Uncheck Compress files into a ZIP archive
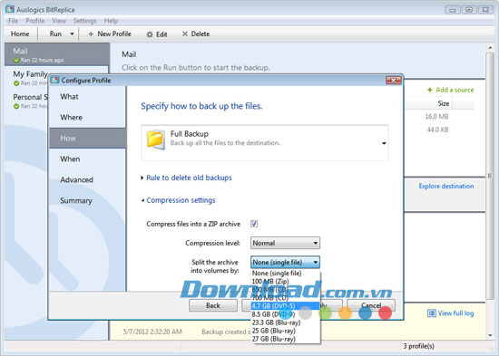The image size is (499, 356). click(x=254, y=224)
